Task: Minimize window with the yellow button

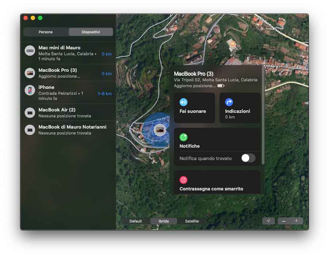Action: point(33,18)
